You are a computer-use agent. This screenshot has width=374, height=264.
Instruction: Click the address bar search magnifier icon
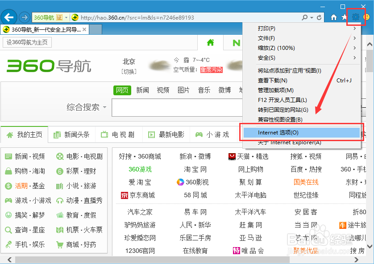click(304, 17)
